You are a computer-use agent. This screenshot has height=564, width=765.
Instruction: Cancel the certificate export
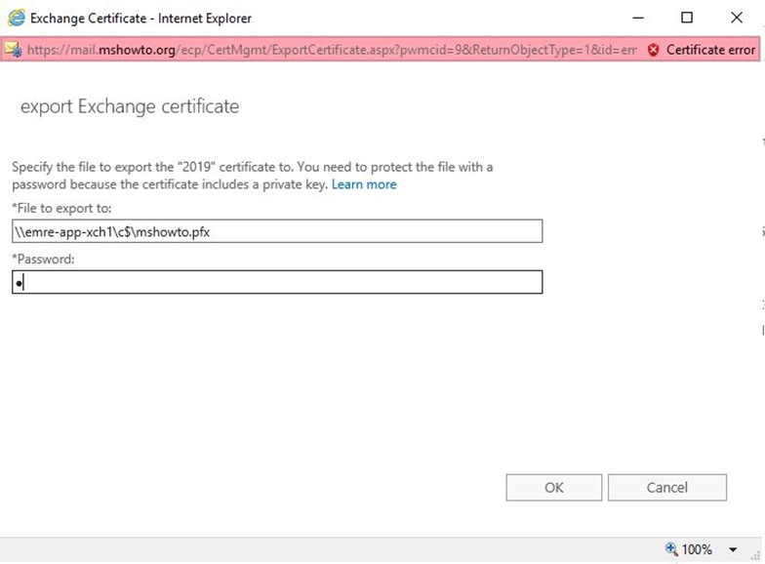click(x=667, y=488)
